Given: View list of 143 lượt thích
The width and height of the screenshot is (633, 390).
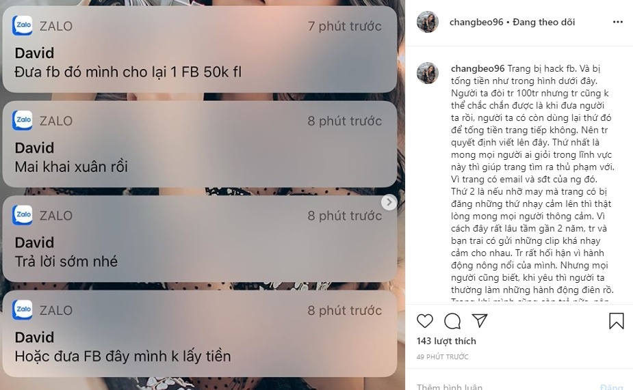Looking at the screenshot, I should (x=446, y=341).
